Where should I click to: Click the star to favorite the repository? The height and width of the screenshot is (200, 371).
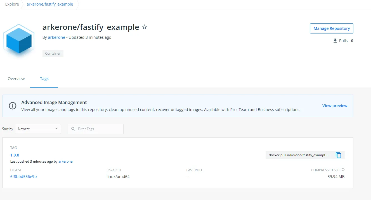[145, 27]
